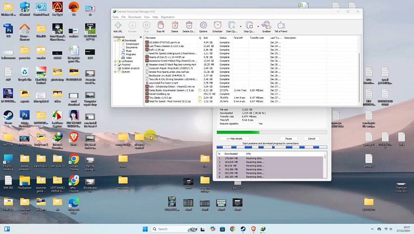Click the Hide details button
This screenshot has width=414, height=234.
[x=234, y=138]
